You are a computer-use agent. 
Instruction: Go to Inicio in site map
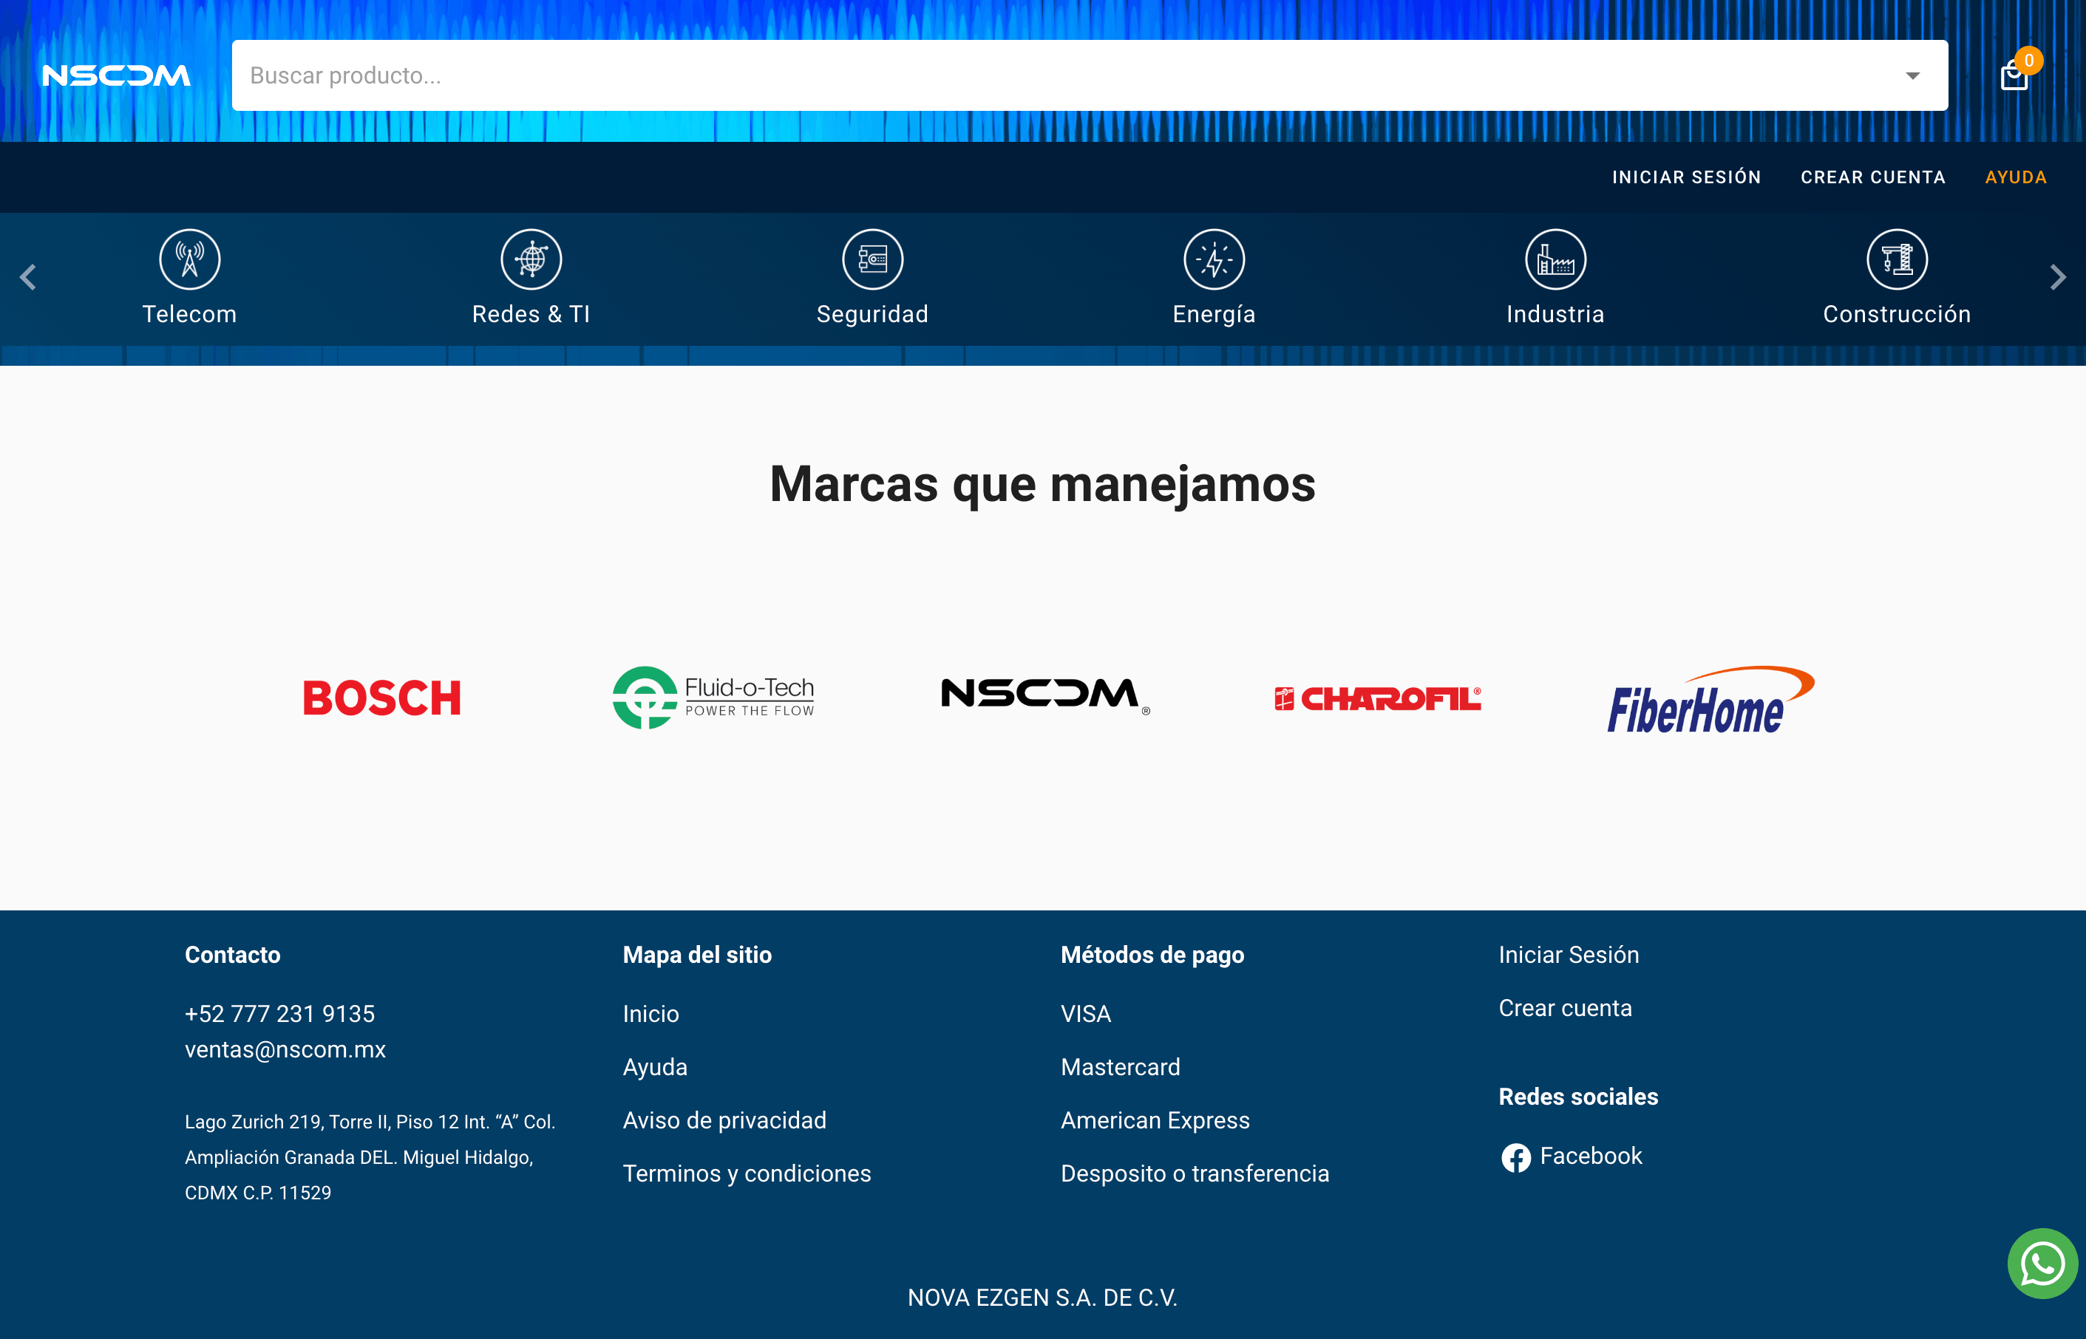pyautogui.click(x=650, y=1014)
